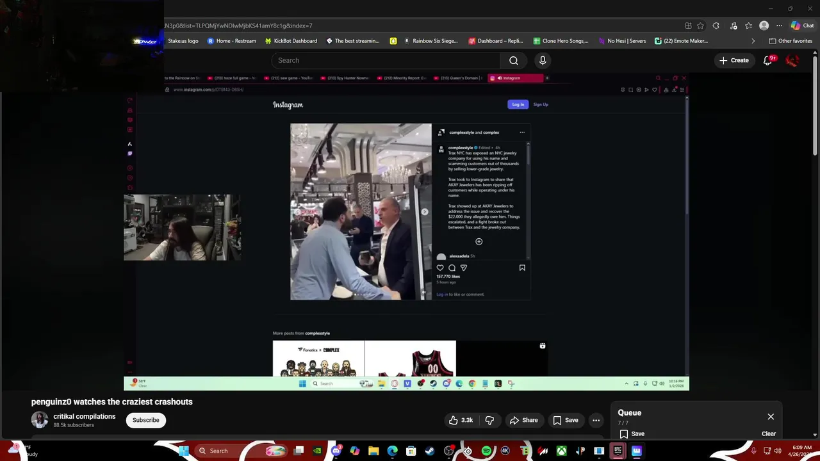Like the video with 3.3k likes
The height and width of the screenshot is (461, 820).
461,420
